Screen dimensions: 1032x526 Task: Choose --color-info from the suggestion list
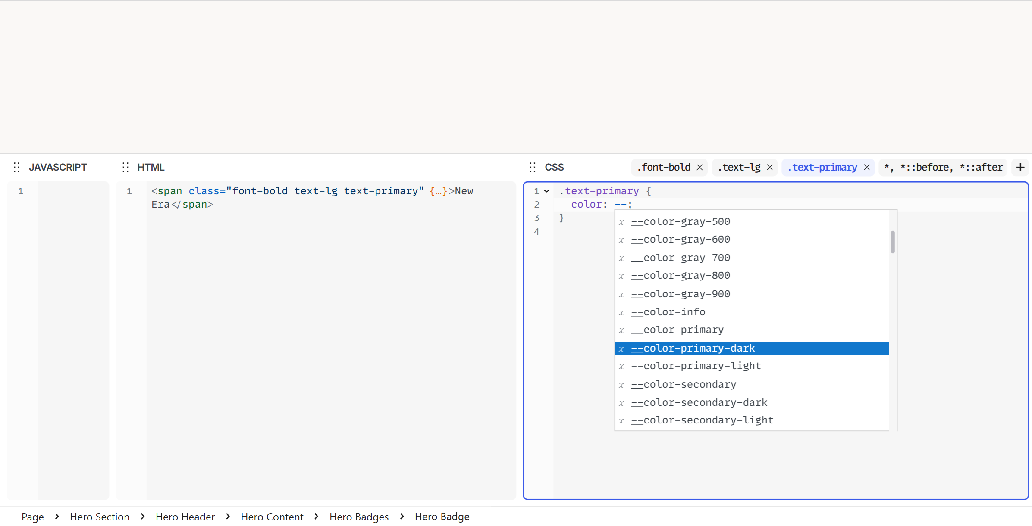coord(668,311)
